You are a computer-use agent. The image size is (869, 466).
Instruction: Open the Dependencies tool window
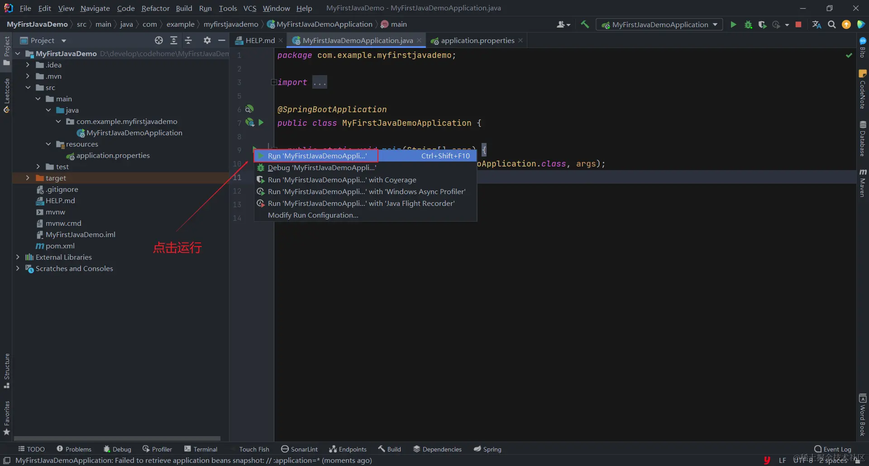point(437,449)
